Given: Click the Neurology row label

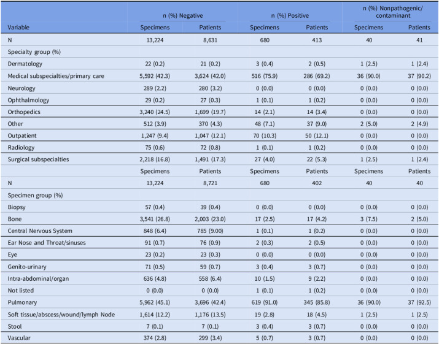Looking at the screenshot, I should (21, 88).
